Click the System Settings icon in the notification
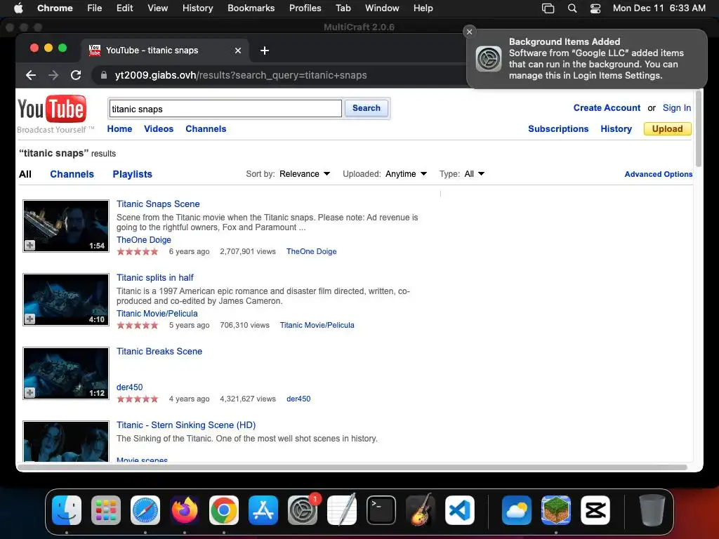 coord(489,59)
